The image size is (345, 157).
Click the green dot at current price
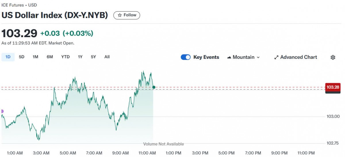tap(154, 87)
